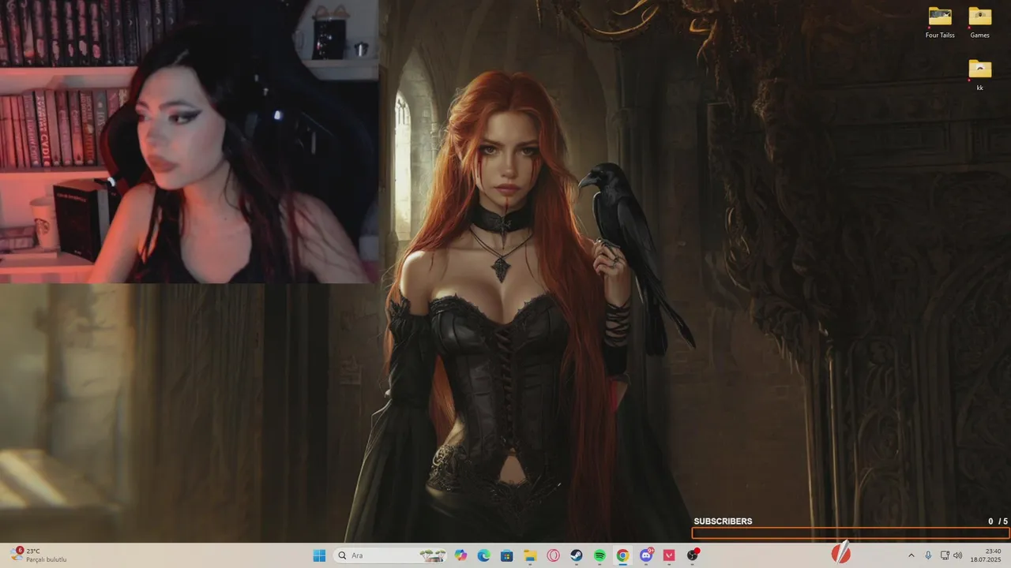This screenshot has width=1011, height=568.
Task: Launch Copilot from the taskbar
Action: [x=460, y=555]
